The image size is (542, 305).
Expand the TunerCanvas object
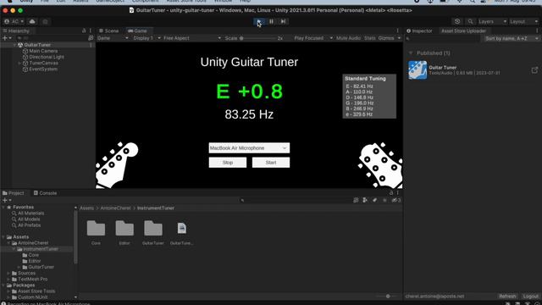[x=19, y=63]
